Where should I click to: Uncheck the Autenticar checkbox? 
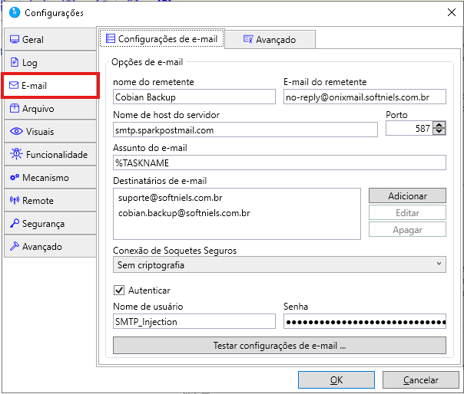click(x=119, y=291)
